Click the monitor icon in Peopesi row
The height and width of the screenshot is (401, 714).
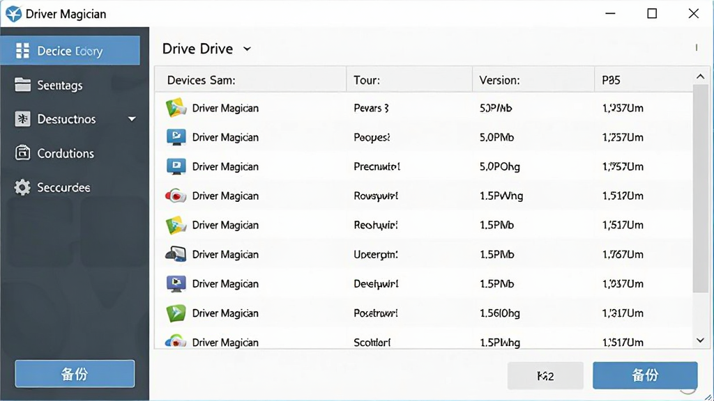click(x=176, y=137)
